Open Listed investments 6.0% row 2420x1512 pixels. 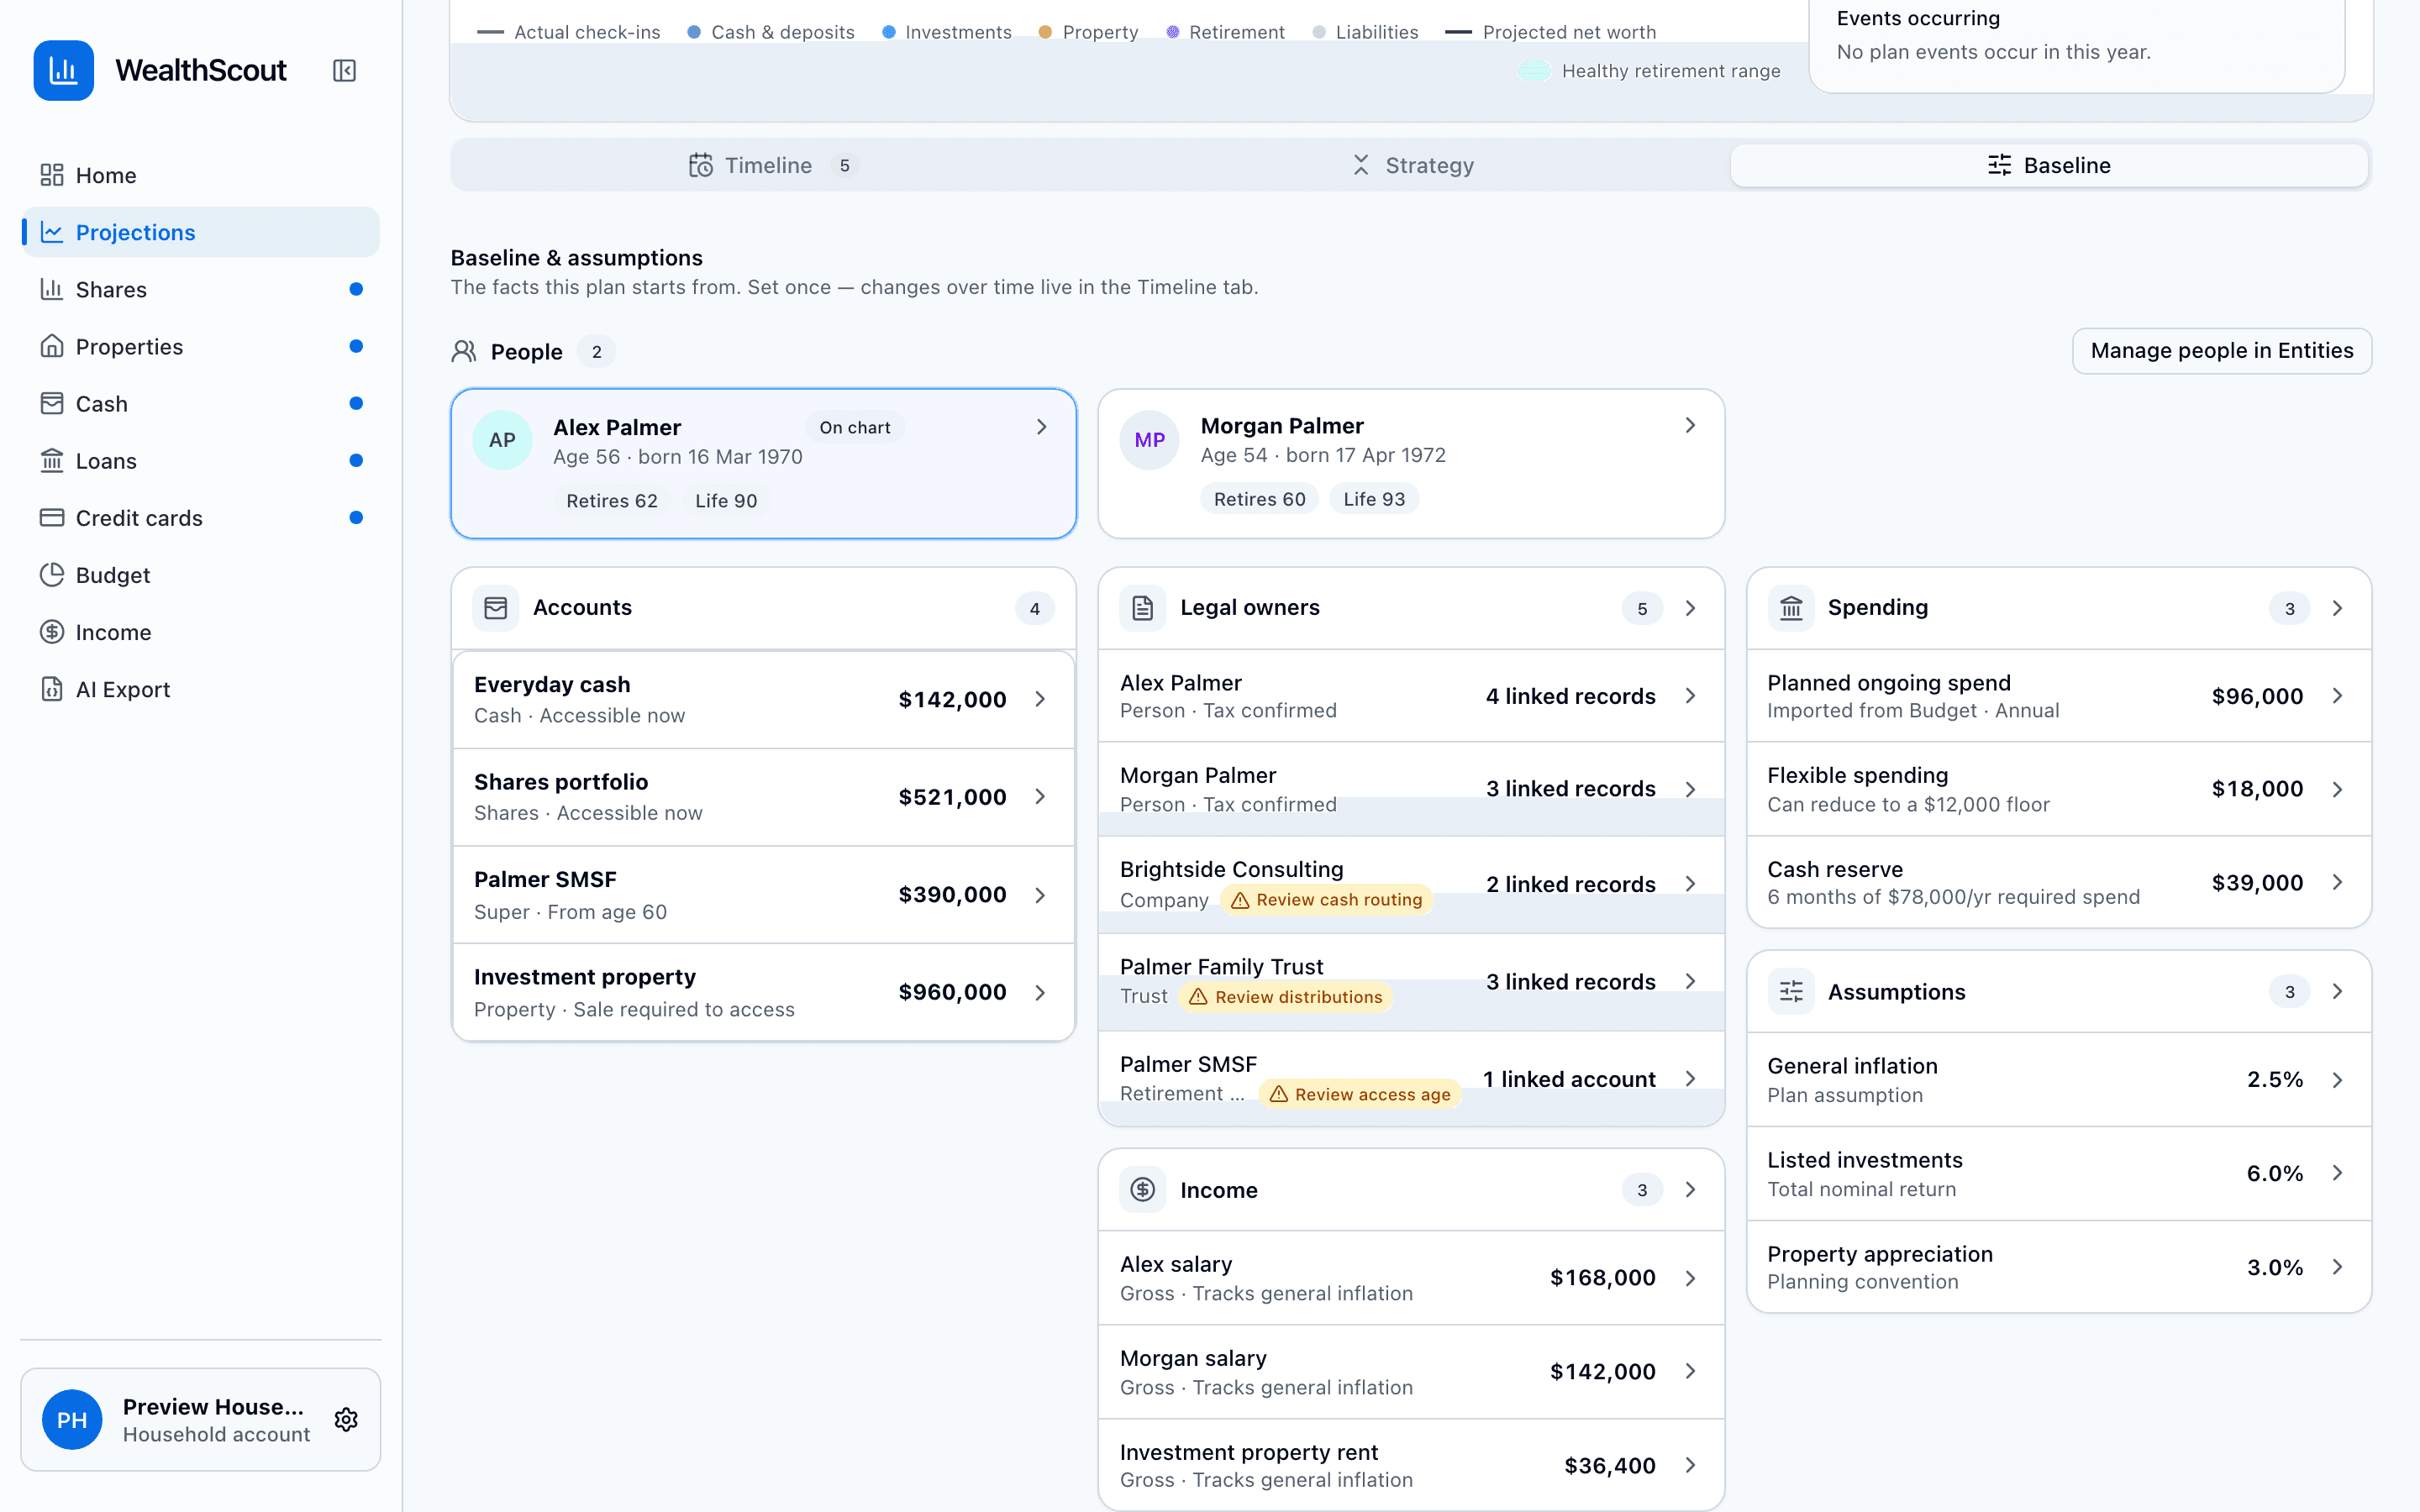click(2059, 1174)
